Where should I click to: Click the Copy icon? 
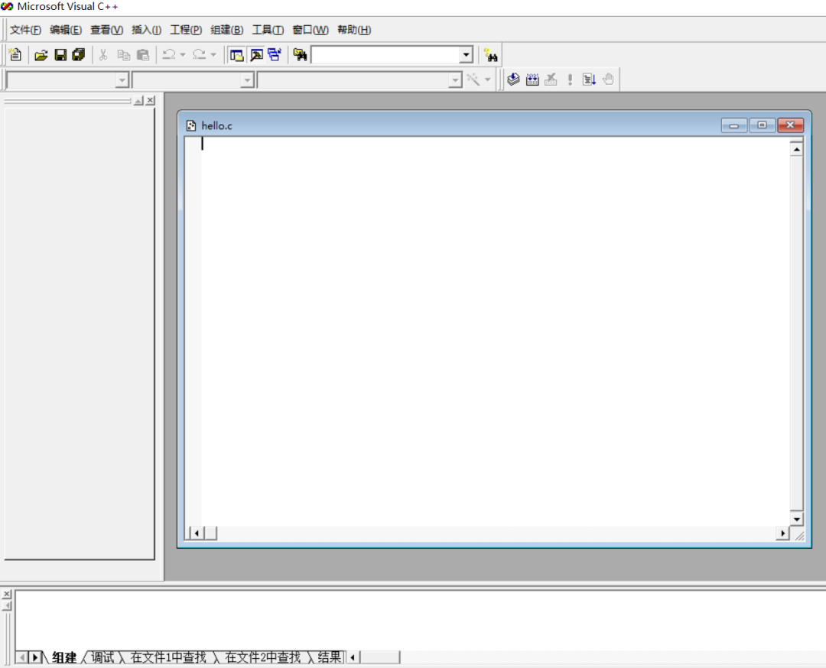[x=123, y=55]
